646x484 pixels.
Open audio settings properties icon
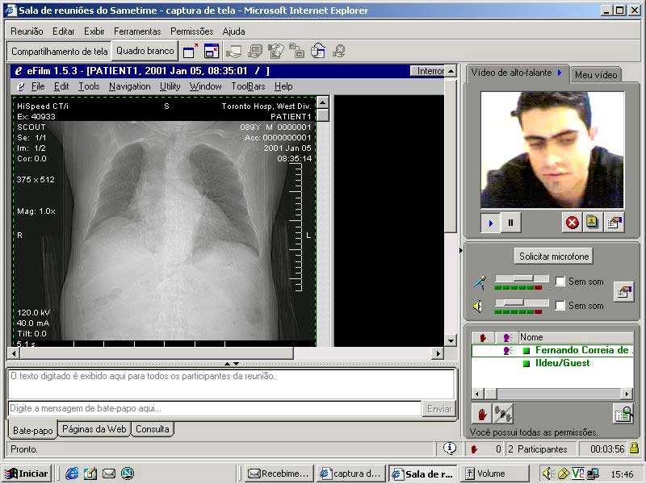point(623,292)
